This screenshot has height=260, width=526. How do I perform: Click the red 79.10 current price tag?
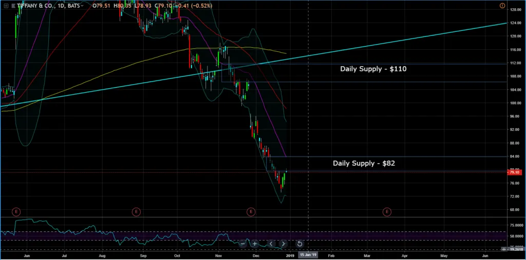(515, 172)
